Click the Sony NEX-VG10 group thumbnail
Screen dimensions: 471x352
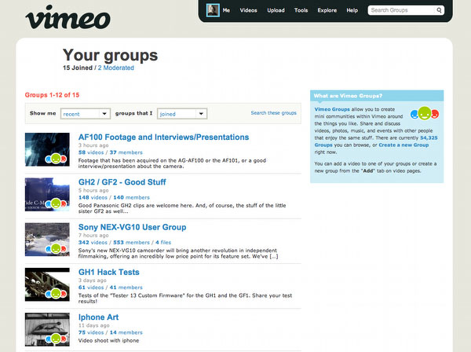(47, 240)
